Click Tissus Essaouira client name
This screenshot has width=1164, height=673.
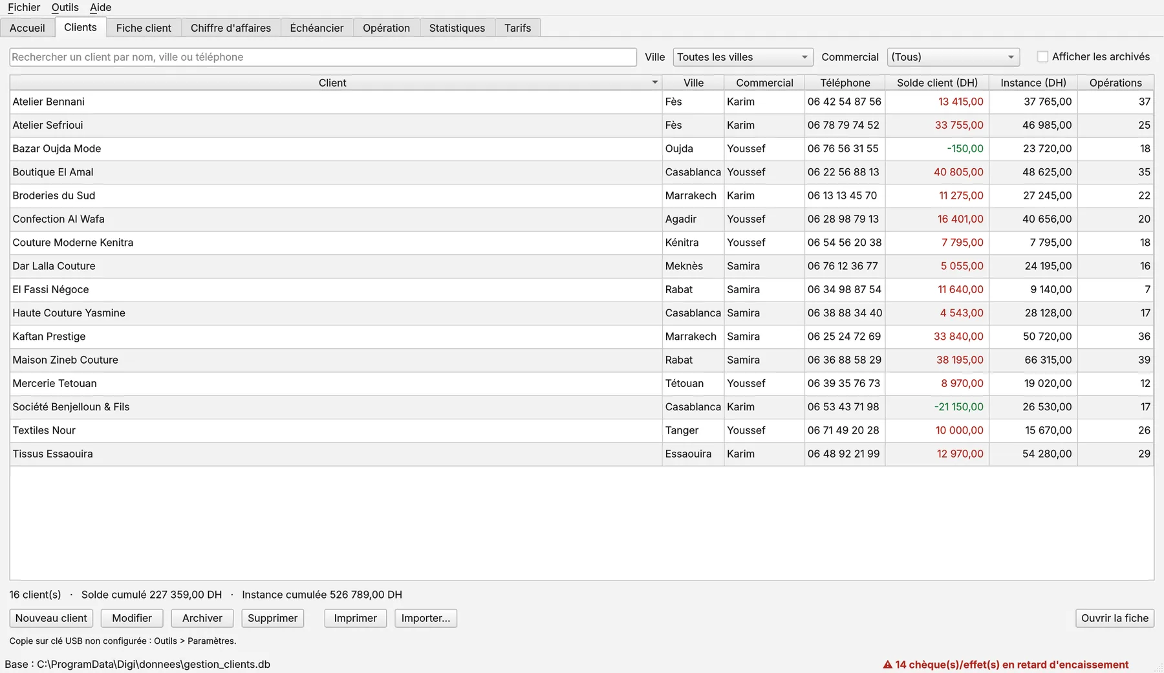coord(52,454)
